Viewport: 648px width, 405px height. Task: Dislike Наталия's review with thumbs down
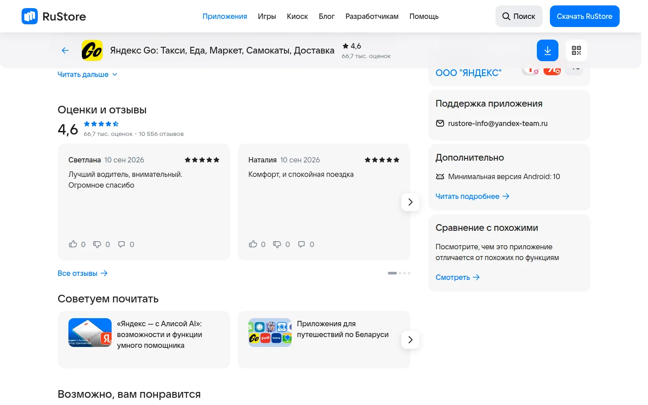click(277, 244)
